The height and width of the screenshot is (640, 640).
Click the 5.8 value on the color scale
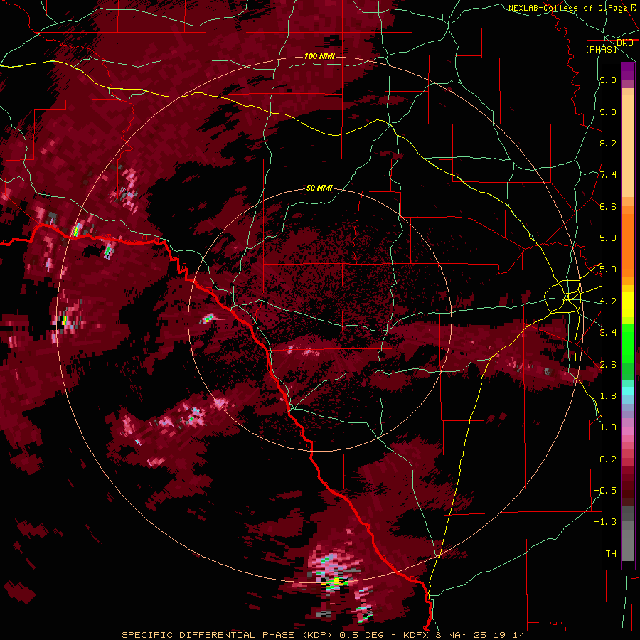[608, 238]
